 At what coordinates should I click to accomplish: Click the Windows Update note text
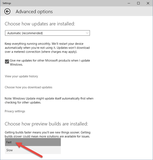coord(49,100)
